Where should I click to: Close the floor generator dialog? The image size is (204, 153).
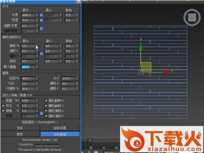(x=79, y=1)
